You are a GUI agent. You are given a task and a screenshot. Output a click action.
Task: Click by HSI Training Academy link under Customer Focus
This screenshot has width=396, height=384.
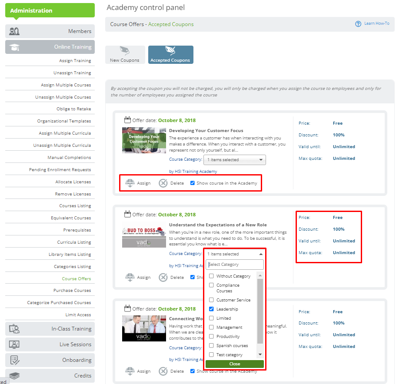pos(193,171)
